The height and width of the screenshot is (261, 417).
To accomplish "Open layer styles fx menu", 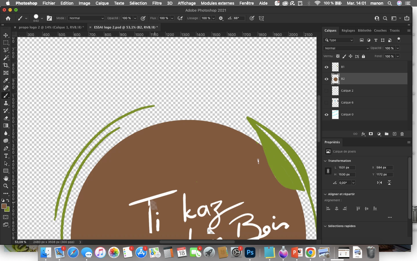I will [x=363, y=134].
